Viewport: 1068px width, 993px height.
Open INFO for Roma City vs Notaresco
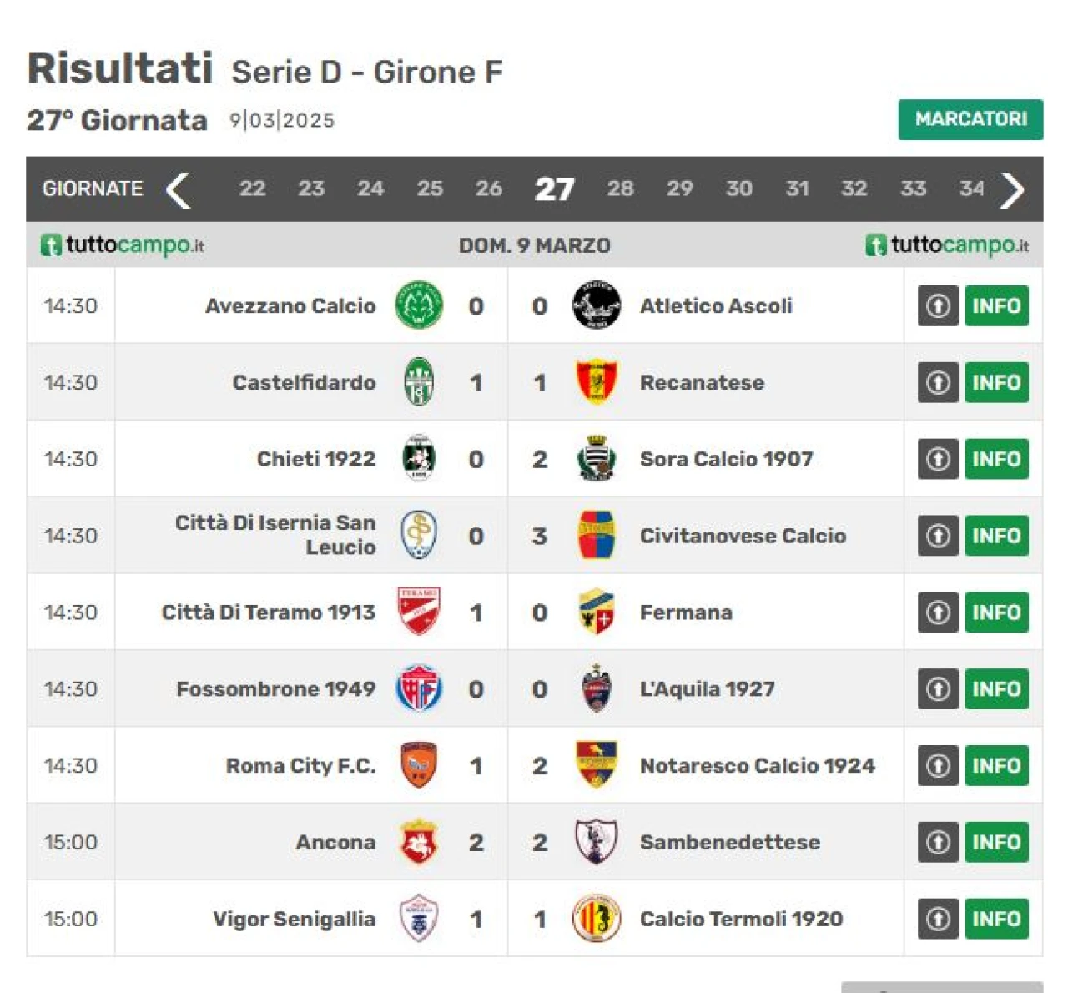996,765
